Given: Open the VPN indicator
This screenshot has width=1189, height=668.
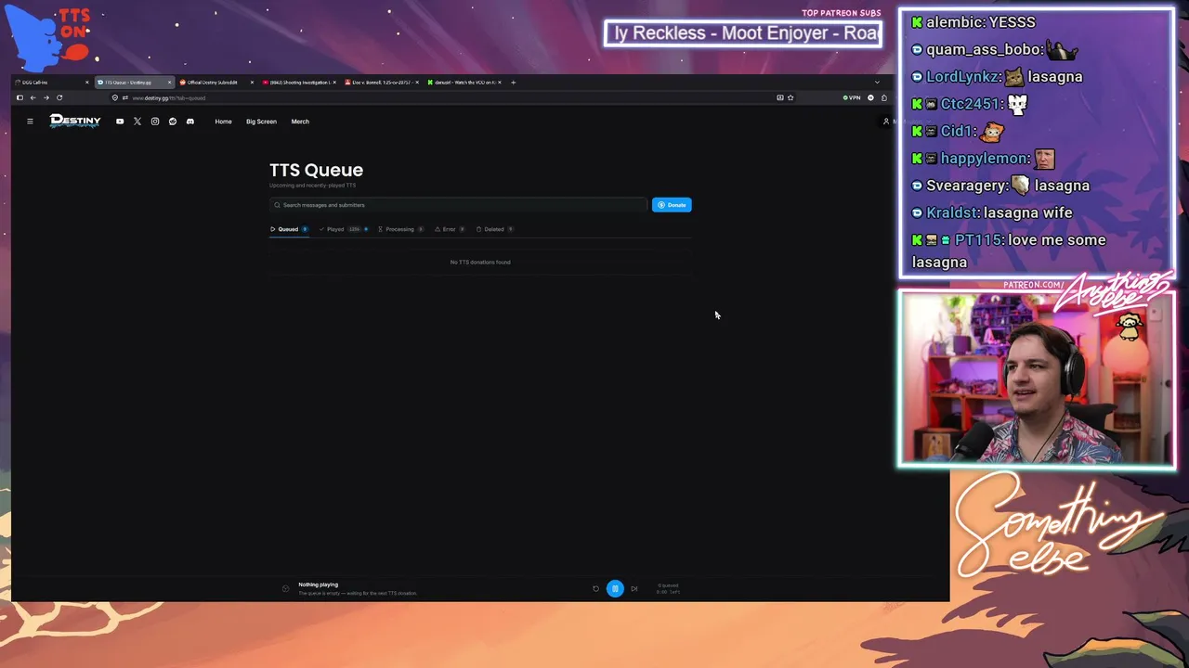Looking at the screenshot, I should point(852,97).
